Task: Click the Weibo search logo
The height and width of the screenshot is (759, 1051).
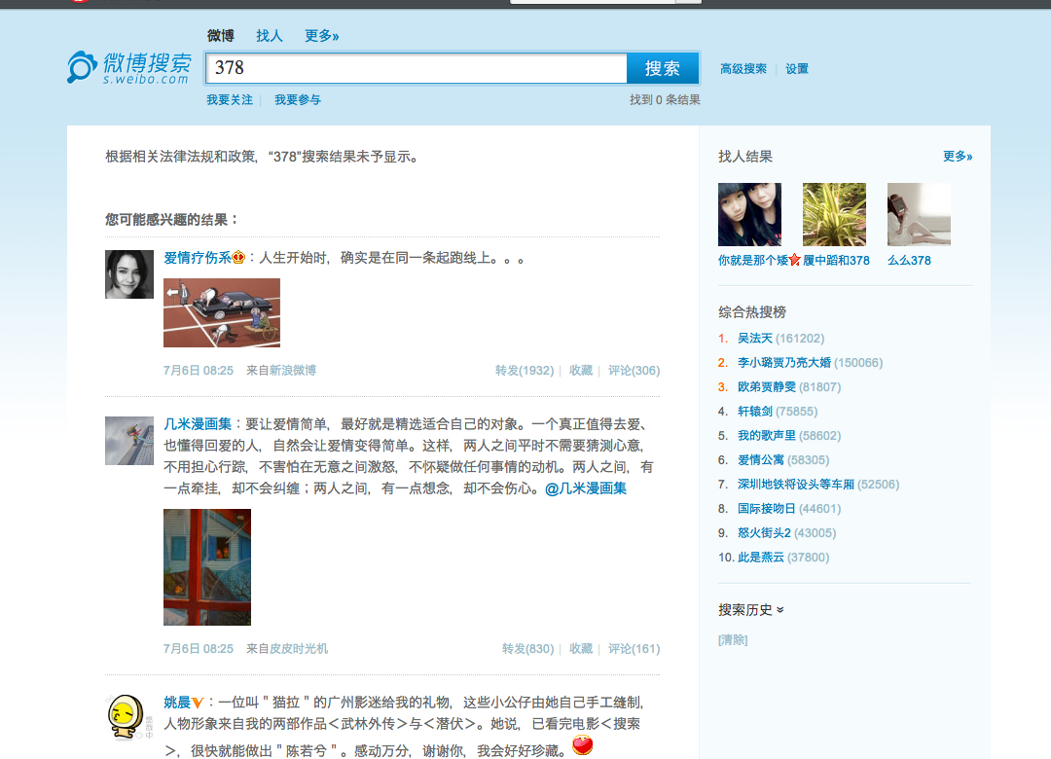Action: click(x=128, y=68)
